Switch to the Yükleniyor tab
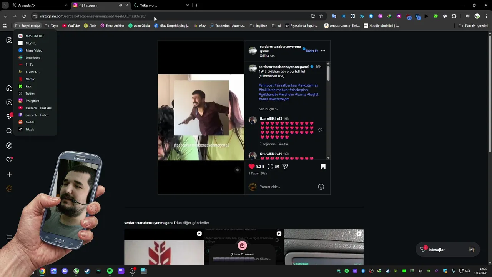This screenshot has width=492, height=277. [x=161, y=5]
